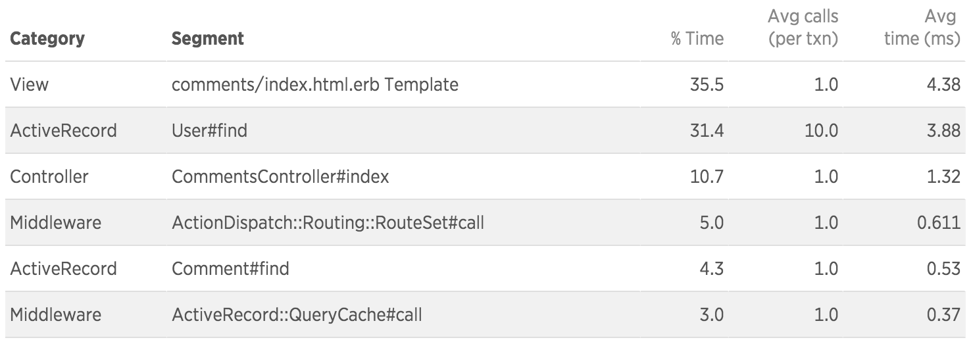Image resolution: width=971 pixels, height=342 pixels.
Task: Open the Comment#find segment
Action: point(230,269)
